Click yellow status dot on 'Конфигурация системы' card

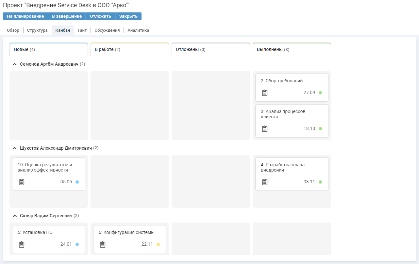pos(158,244)
